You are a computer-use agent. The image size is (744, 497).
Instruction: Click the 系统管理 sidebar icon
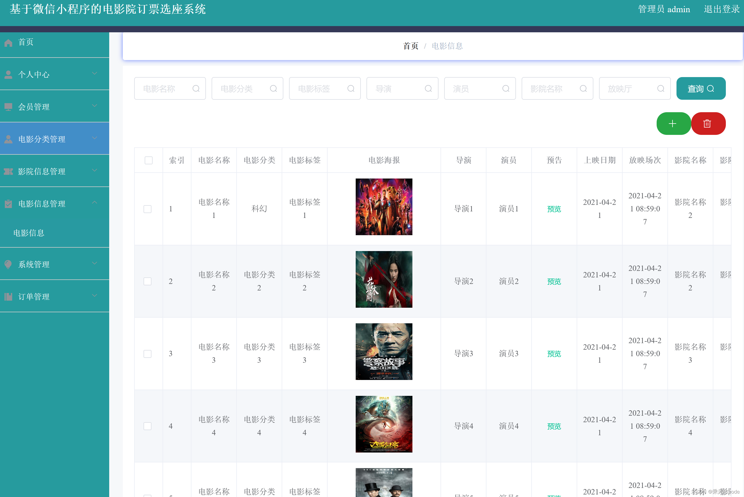coord(9,264)
